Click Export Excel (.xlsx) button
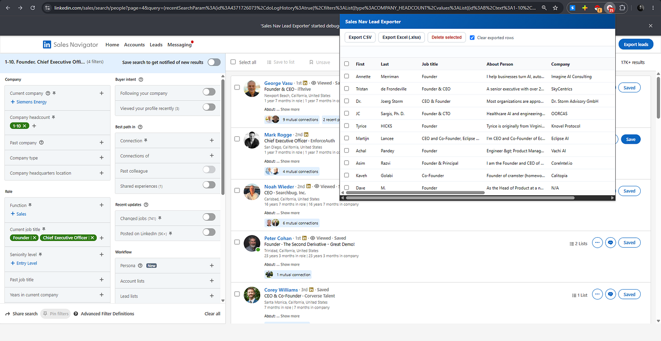 coord(402,37)
